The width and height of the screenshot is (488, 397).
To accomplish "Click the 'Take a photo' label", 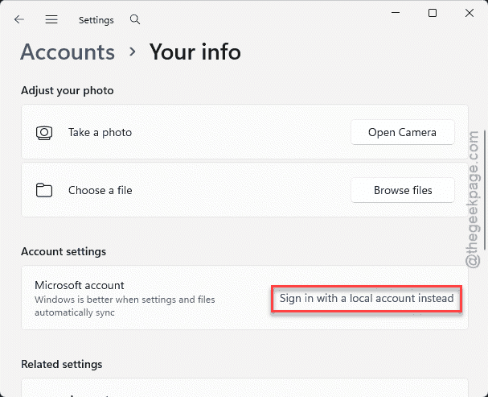I will click(100, 132).
